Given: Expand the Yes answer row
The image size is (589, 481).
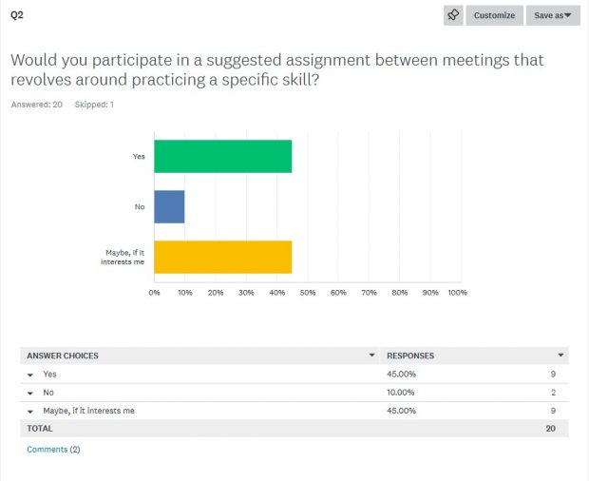Looking at the screenshot, I should click(30, 375).
